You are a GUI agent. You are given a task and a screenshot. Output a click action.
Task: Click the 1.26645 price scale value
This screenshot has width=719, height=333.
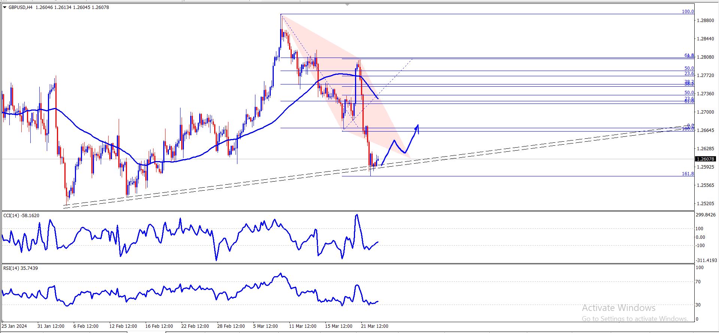(705, 130)
